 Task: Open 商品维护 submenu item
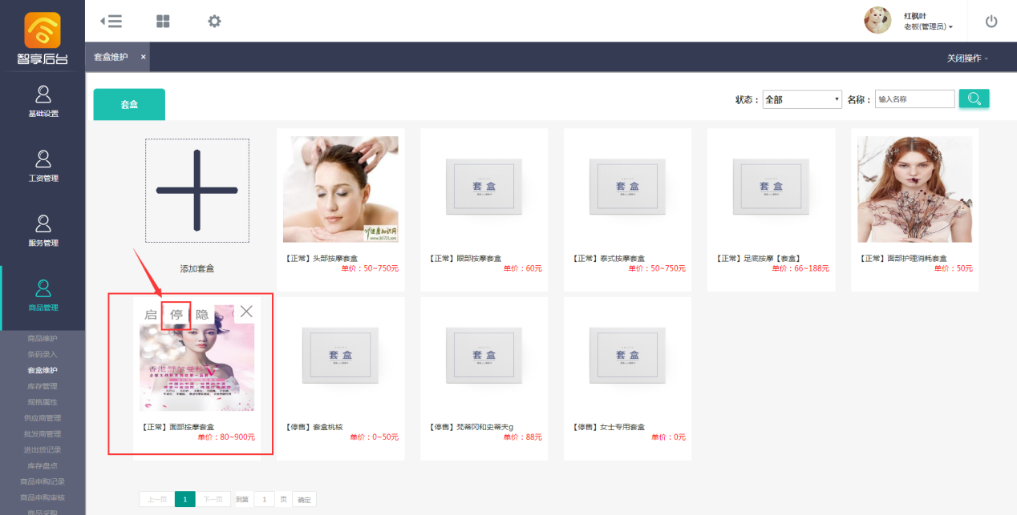43,338
